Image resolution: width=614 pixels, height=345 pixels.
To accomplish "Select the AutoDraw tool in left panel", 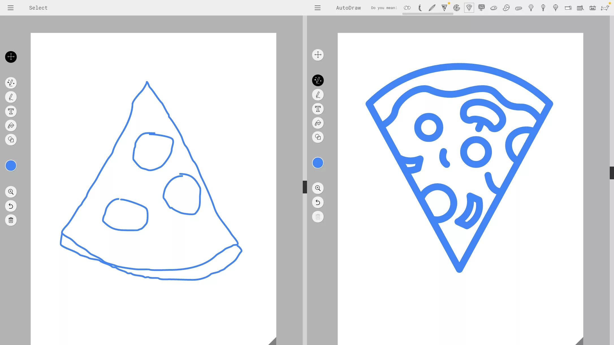I will pos(11,83).
